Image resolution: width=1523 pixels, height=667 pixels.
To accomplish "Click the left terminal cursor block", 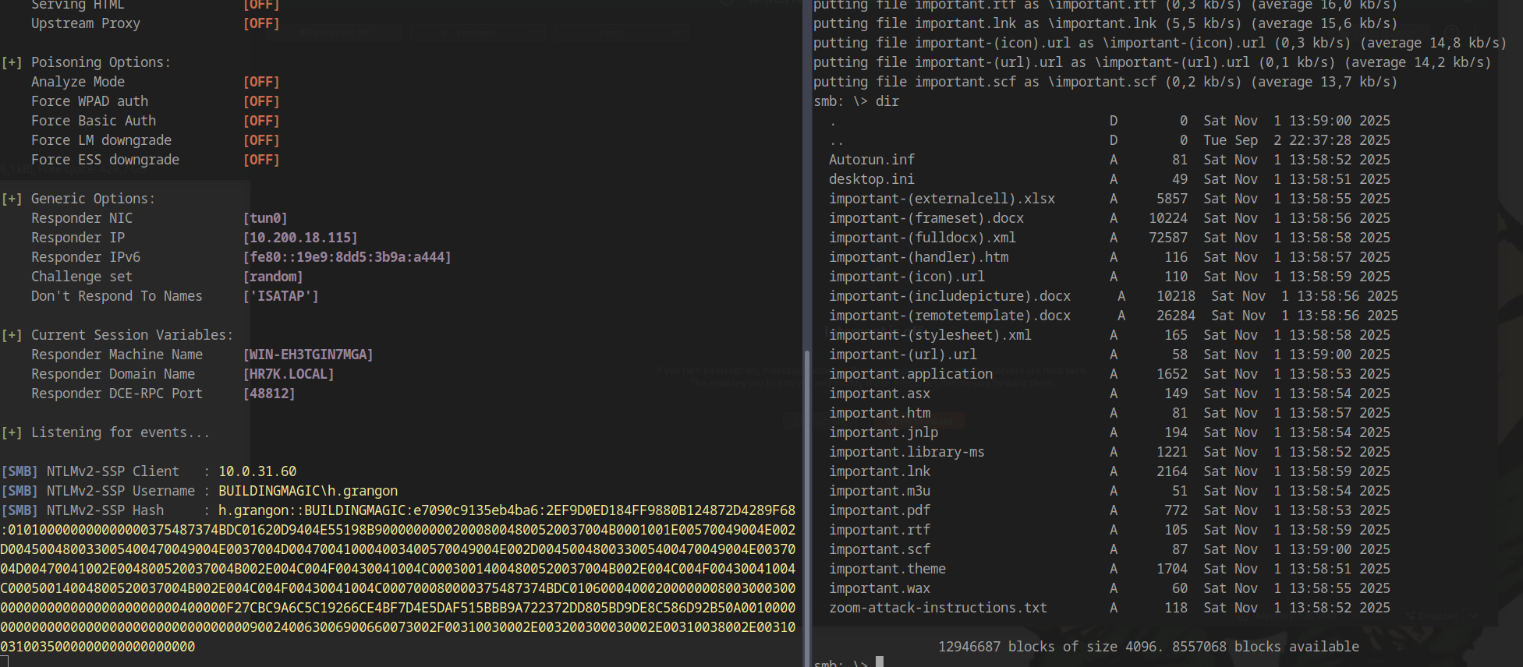I will coord(4,662).
